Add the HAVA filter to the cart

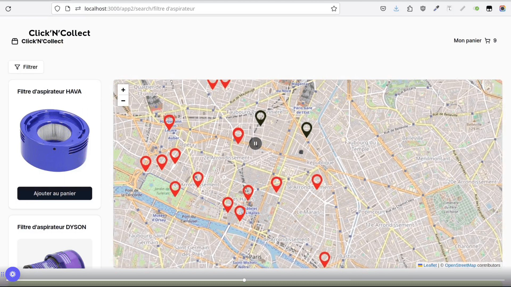point(55,193)
